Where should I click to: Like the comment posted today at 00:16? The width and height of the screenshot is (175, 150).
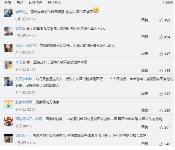pos(161,127)
